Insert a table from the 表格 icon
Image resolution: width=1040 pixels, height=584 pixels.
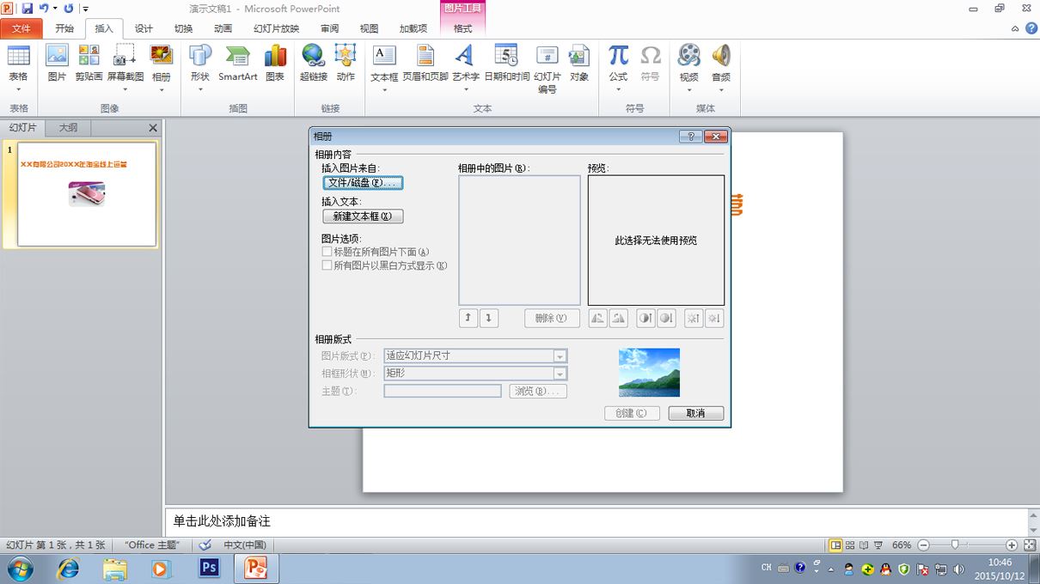point(19,57)
